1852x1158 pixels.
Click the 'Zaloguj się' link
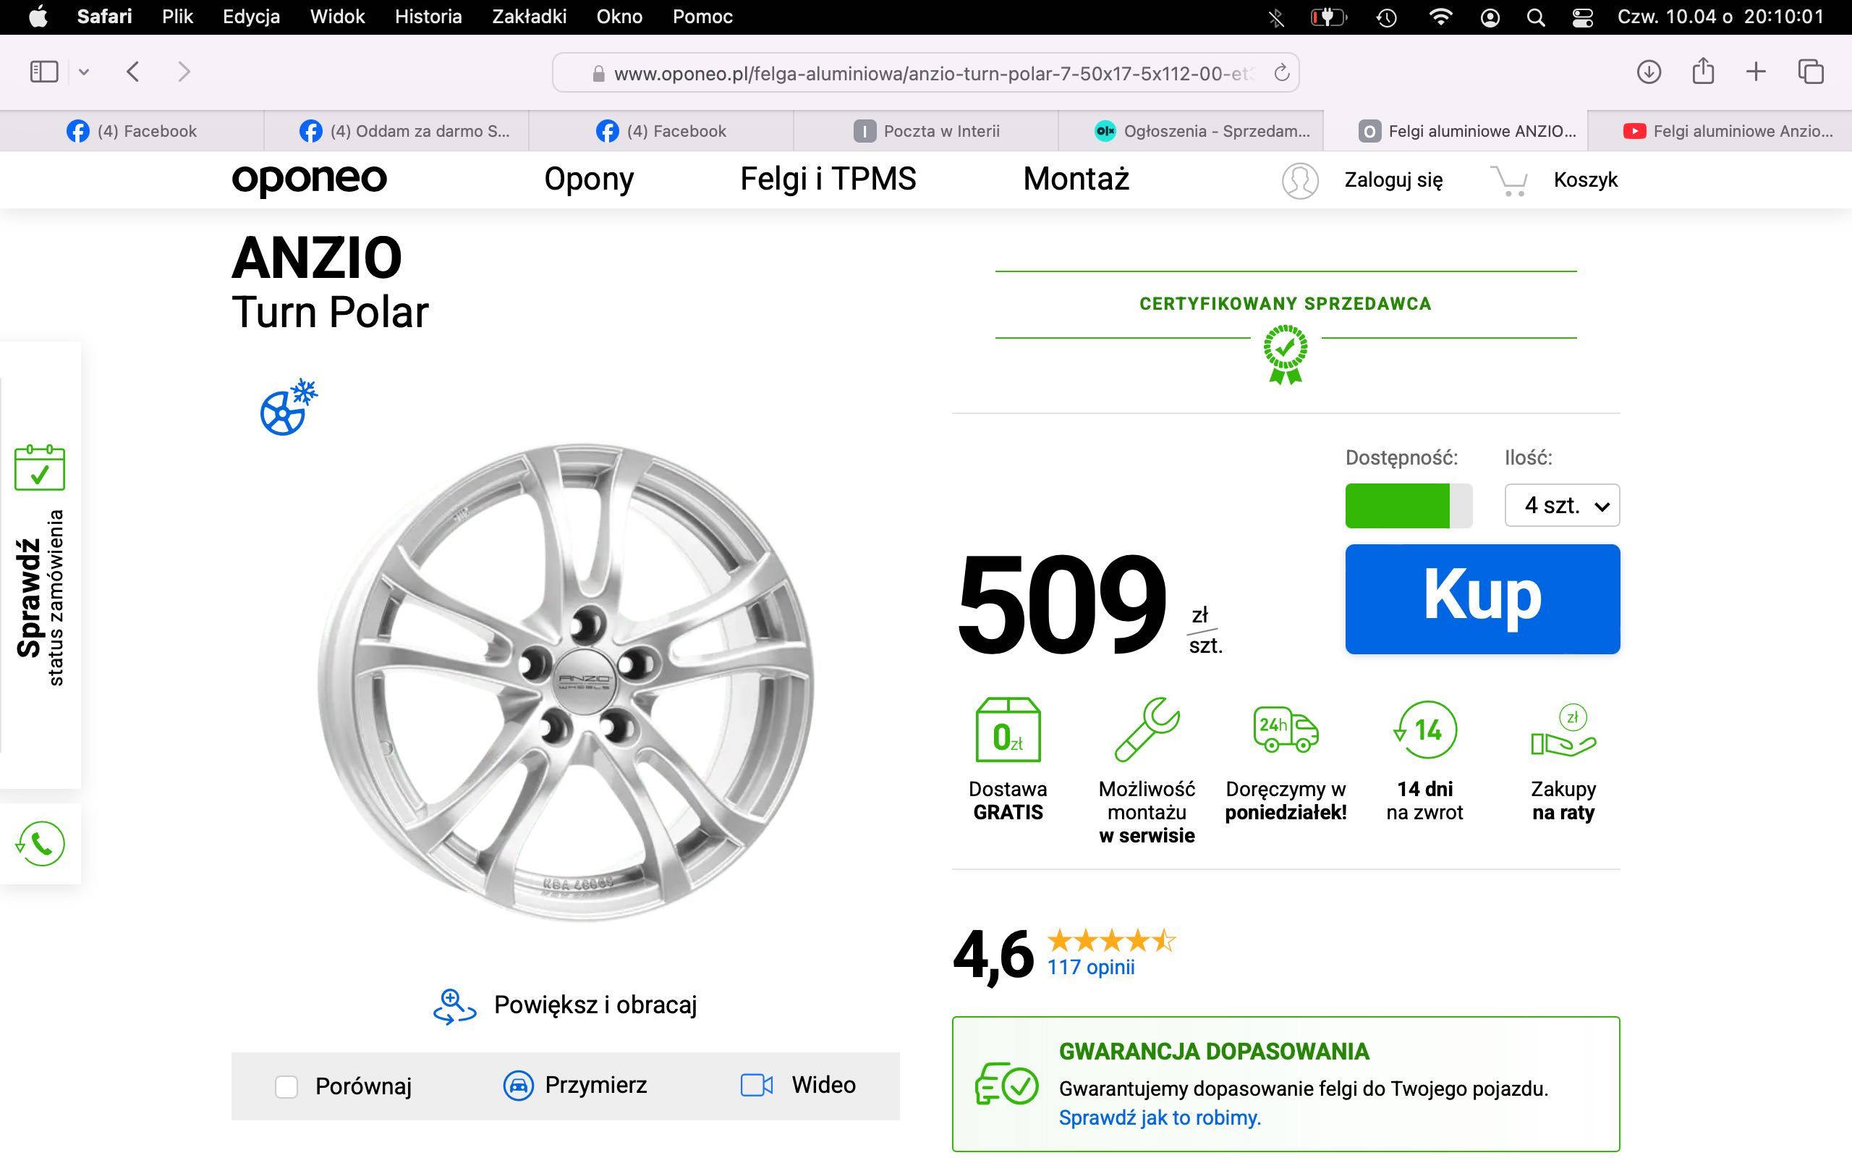point(1393,181)
